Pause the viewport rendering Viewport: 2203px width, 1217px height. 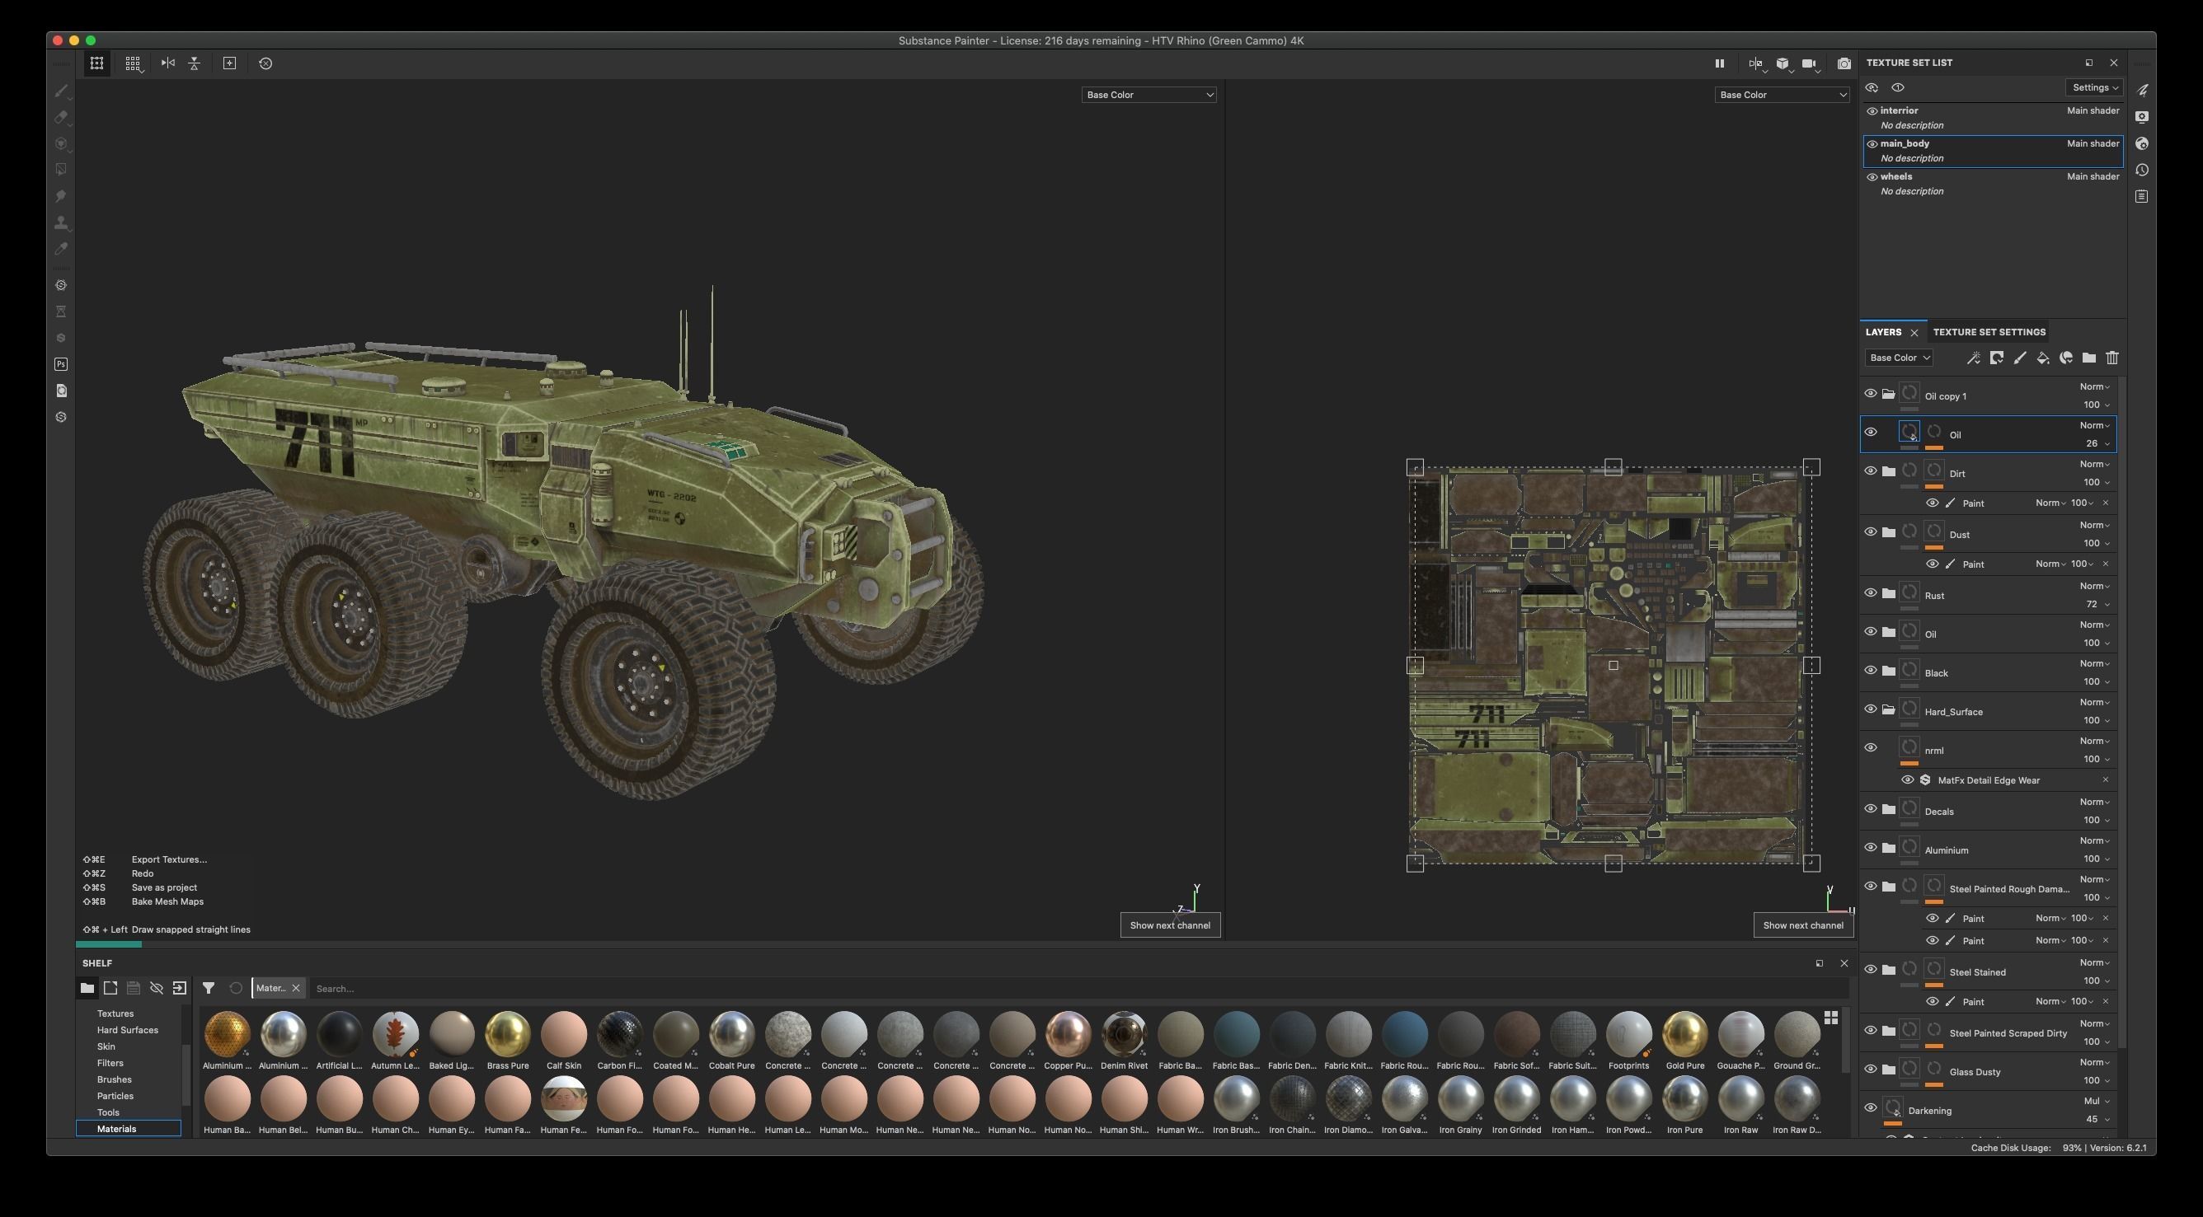[x=1719, y=63]
